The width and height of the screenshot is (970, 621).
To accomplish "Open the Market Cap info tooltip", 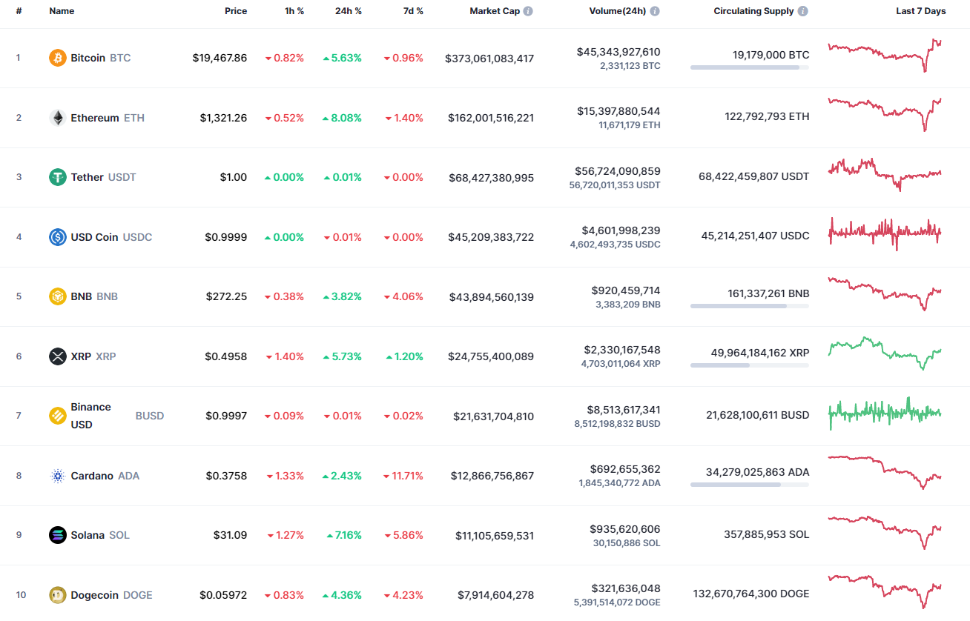I will click(x=527, y=10).
